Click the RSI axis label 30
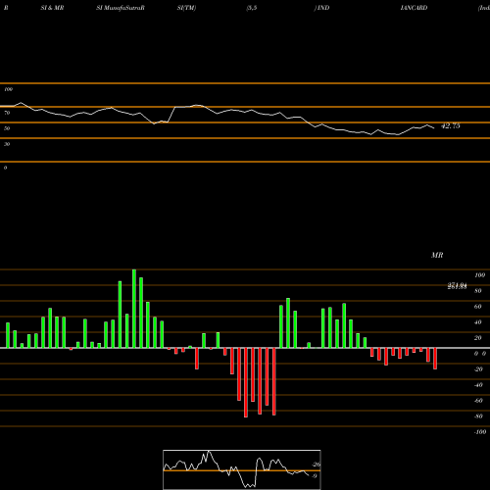This screenshot has width=490, height=490. [7, 144]
